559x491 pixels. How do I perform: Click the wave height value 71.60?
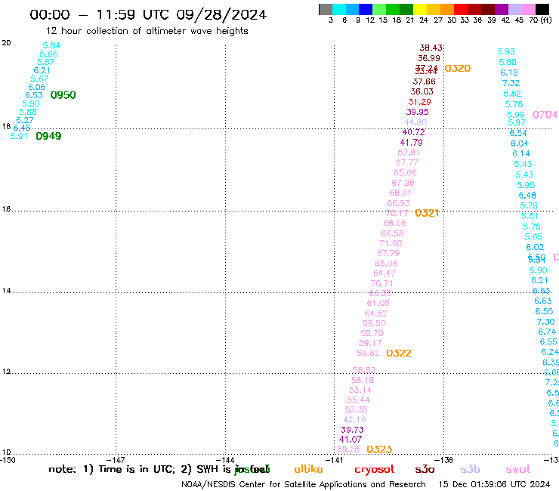point(391,243)
